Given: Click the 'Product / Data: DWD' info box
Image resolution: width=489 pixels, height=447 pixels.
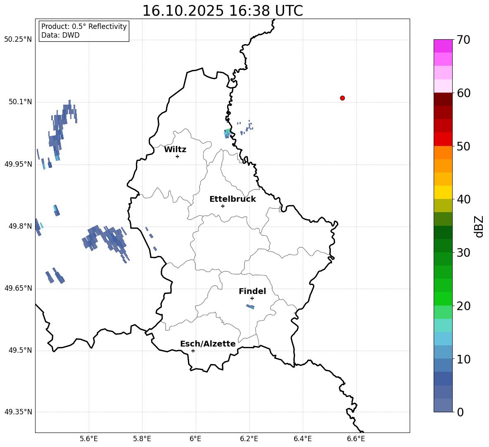Looking at the screenshot, I should click(83, 31).
